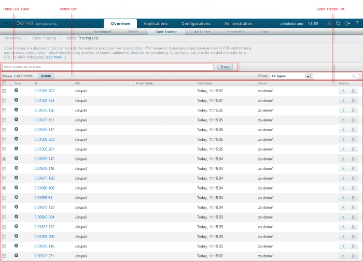The width and height of the screenshot is (363, 262).
Task: Click gear type icon for trace 0.31678.126
Action: coord(16,110)
